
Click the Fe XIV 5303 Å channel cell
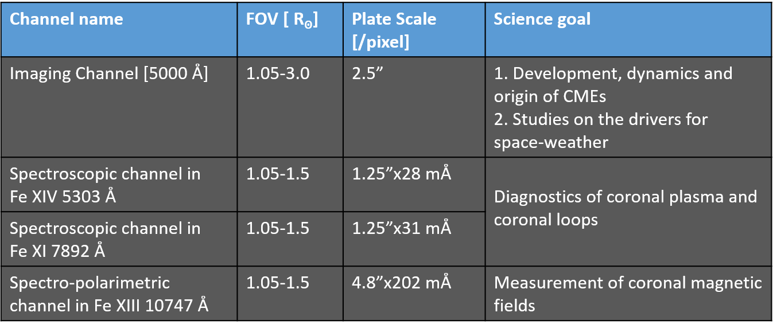click(119, 184)
